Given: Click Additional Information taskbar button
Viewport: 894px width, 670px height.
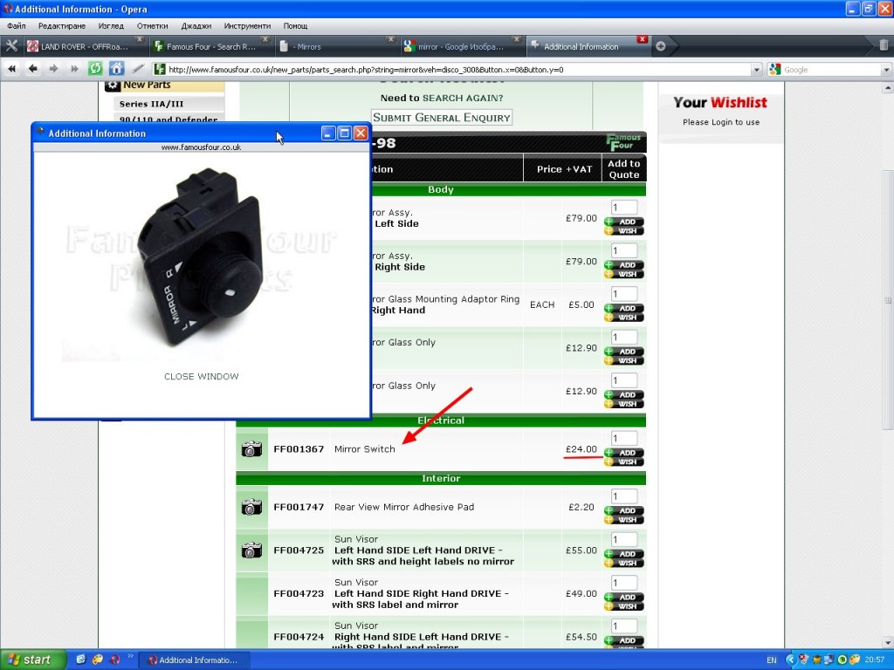Looking at the screenshot, I should click(194, 660).
